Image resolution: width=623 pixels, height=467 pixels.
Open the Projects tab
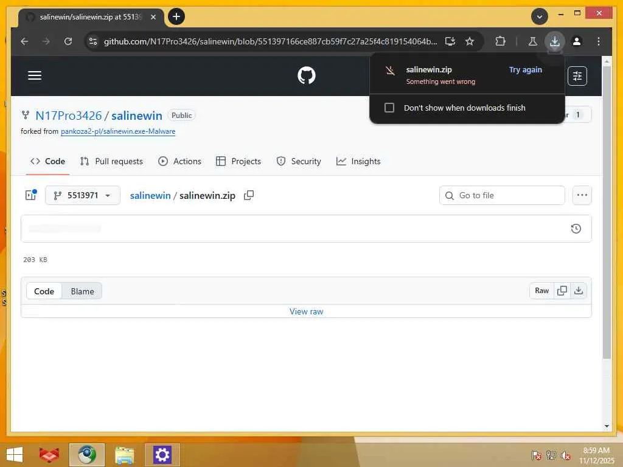pyautogui.click(x=238, y=161)
